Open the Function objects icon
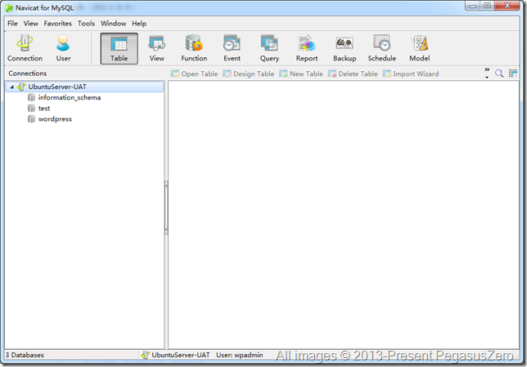This screenshot has height=367, width=527. pos(194,48)
